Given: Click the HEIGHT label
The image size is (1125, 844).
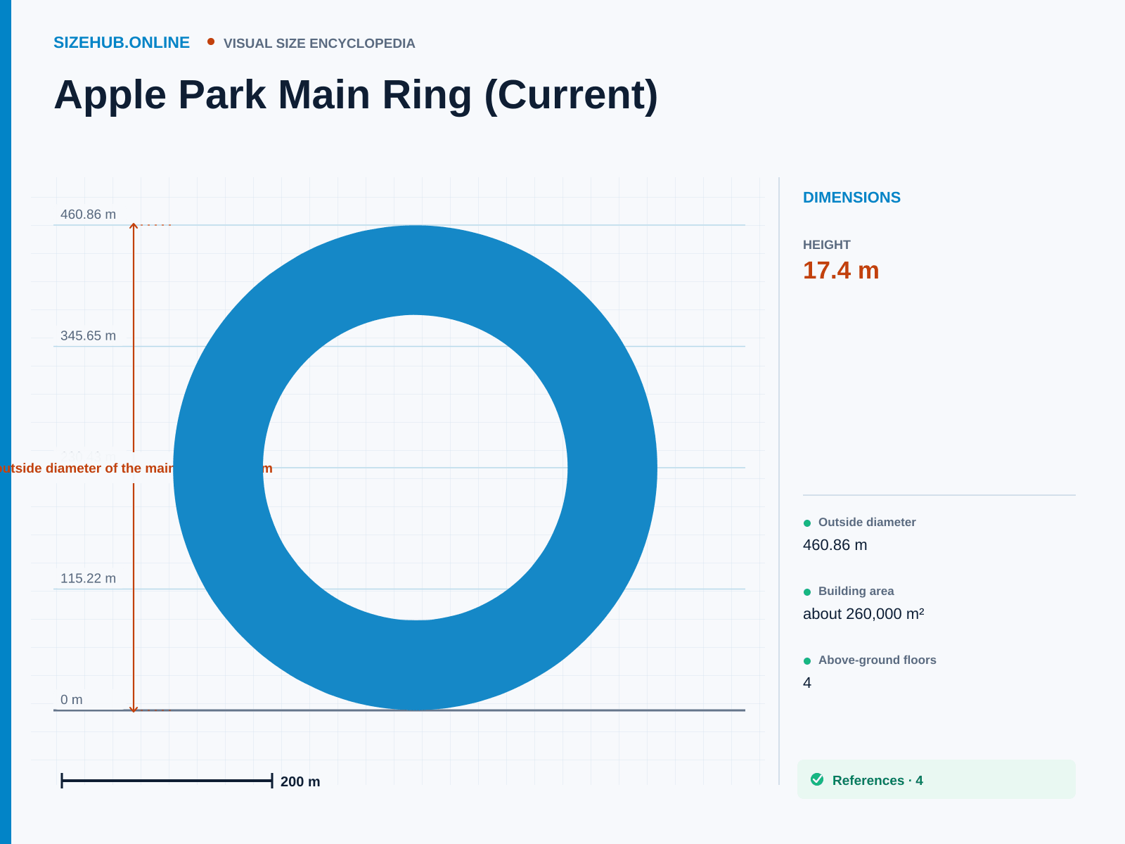Looking at the screenshot, I should (827, 245).
